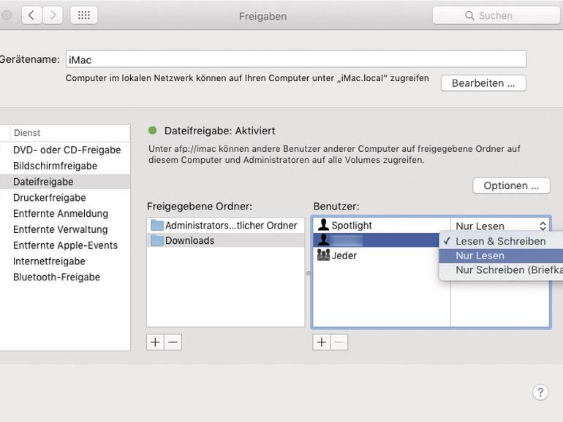Click the Jeder group icon

tap(323, 255)
